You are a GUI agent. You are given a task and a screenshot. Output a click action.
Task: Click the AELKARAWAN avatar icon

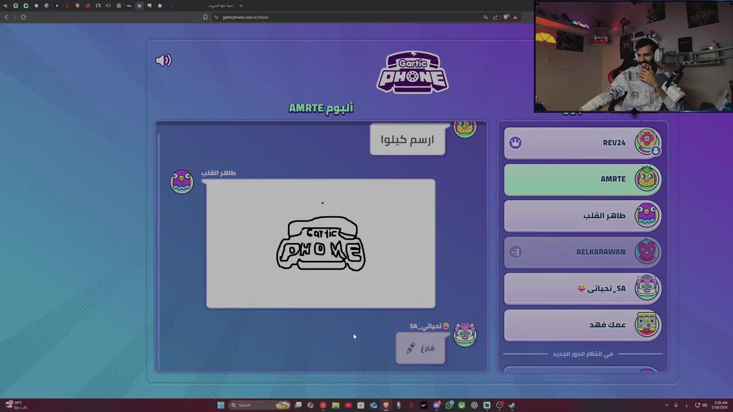(x=647, y=251)
